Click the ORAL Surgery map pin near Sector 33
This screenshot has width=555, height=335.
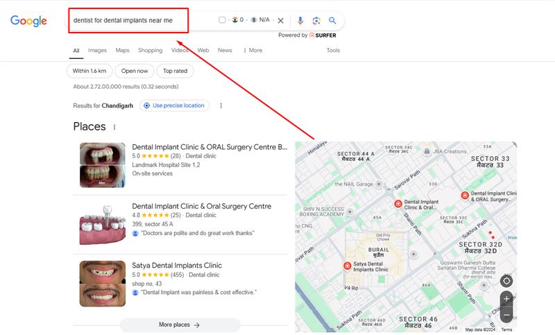pyautogui.click(x=465, y=196)
